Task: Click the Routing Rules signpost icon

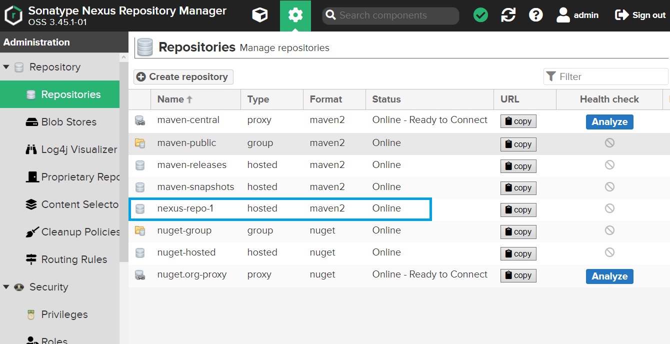Action: pyautogui.click(x=31, y=259)
